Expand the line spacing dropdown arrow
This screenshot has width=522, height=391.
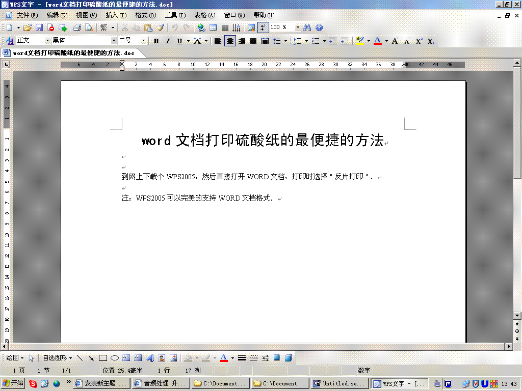pyautogui.click(x=285, y=41)
